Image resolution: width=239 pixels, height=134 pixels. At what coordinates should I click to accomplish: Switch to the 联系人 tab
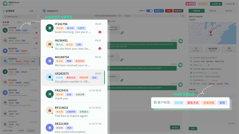pos(20,23)
